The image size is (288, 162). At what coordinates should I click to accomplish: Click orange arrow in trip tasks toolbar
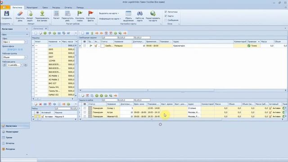pos(115,96)
